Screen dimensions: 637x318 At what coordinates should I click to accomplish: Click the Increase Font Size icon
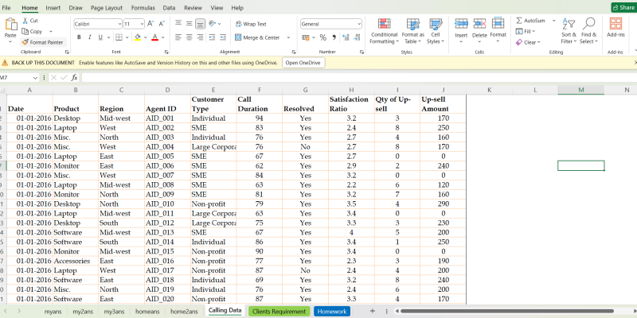pyautogui.click(x=150, y=24)
